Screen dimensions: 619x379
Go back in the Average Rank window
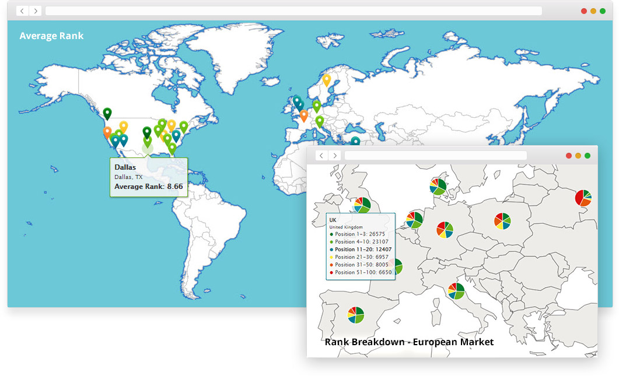click(x=22, y=11)
